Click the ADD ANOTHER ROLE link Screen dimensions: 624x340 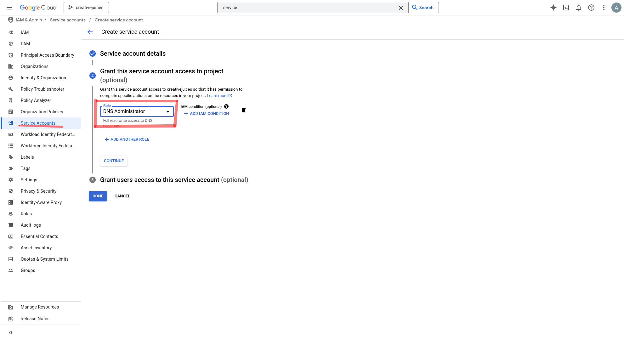[127, 139]
